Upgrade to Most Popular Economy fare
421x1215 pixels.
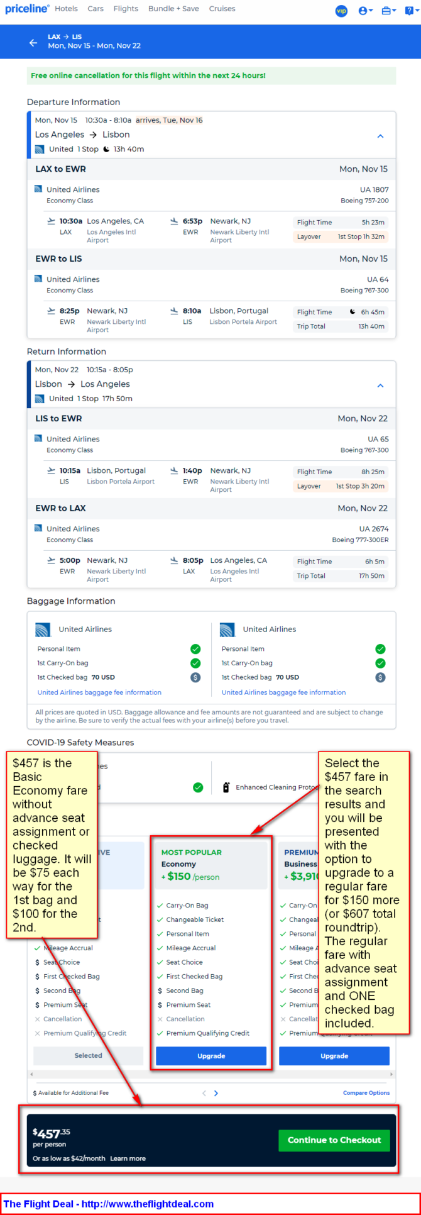point(211,1056)
